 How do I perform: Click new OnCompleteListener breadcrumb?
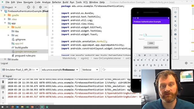click(107, 58)
